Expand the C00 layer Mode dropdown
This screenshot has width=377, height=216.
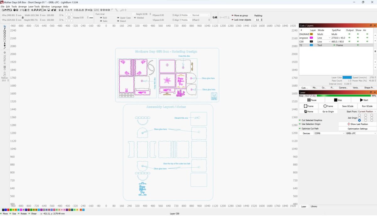click(329, 41)
